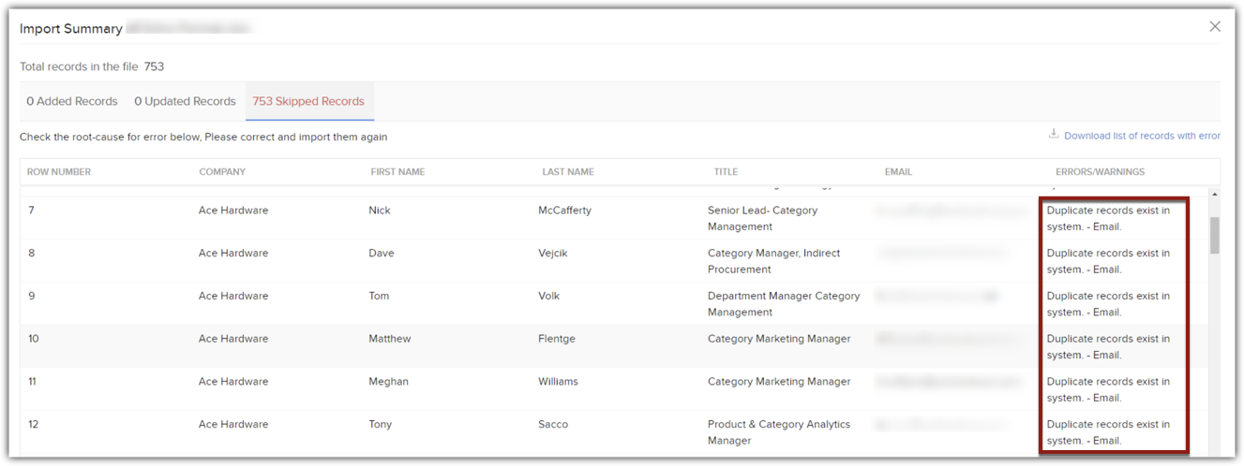Click Tony Sacco's Product & Category Analytics title
Screen dimensions: 1244x466
pos(778,432)
